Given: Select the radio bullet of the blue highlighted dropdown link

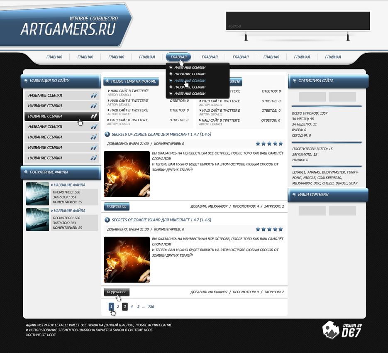Looking at the screenshot, I should click(171, 81).
